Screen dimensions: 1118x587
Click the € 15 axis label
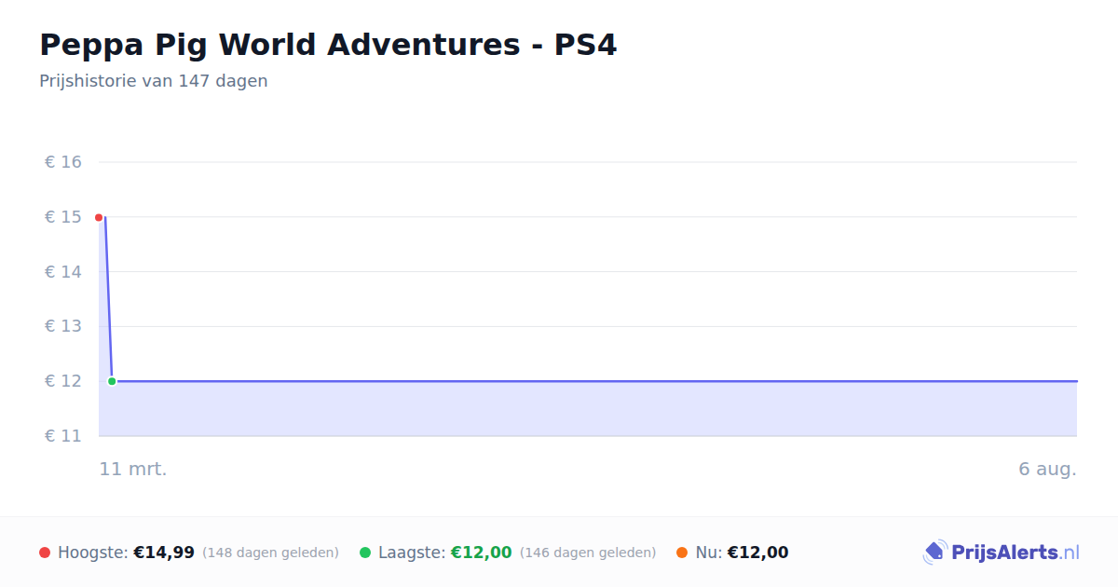63,217
